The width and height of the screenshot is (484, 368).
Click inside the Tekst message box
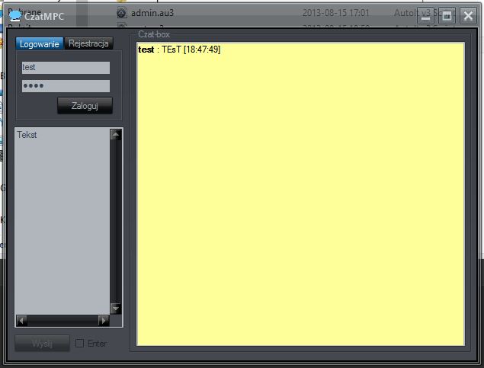point(63,221)
